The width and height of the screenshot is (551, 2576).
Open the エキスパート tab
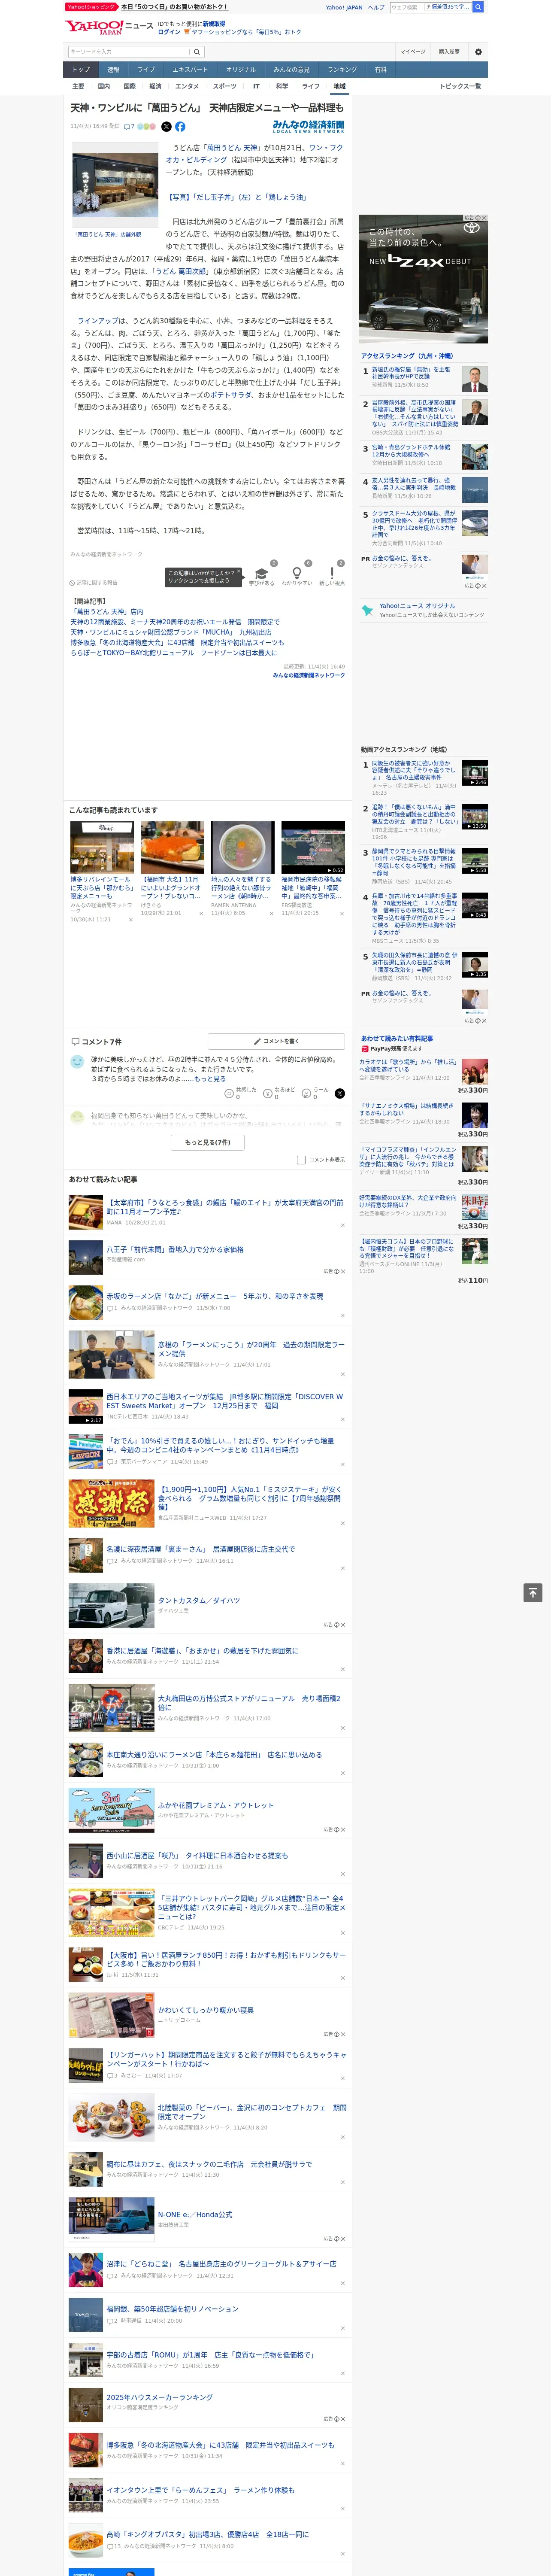pyautogui.click(x=190, y=70)
